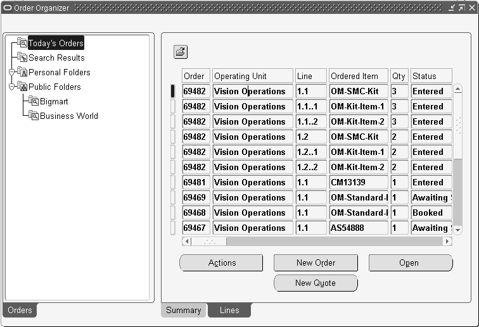Select record indicator for order 69481 row
Screen dimensions: 479x327
[172, 182]
